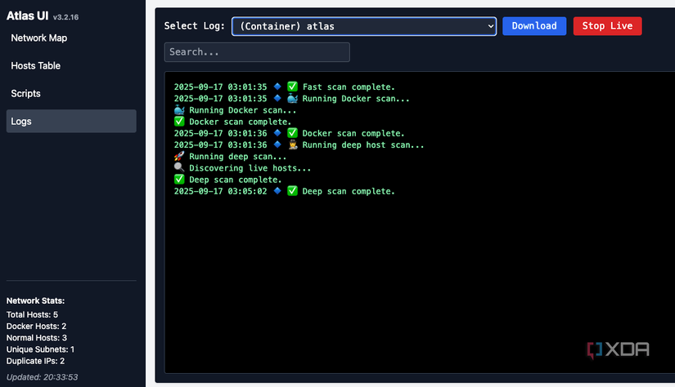Click the Docker Hosts: 2 stat
Screen dimensions: 675x387
click(36, 327)
